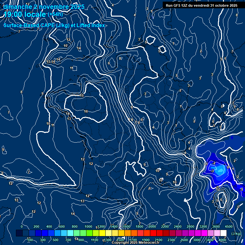Click the '2100' legend label under the scale
The image size is (245, 245).
tap(159, 240)
